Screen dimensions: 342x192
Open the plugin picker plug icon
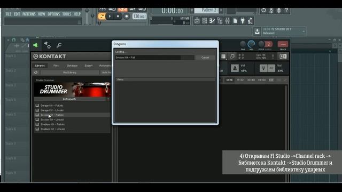click(243, 21)
